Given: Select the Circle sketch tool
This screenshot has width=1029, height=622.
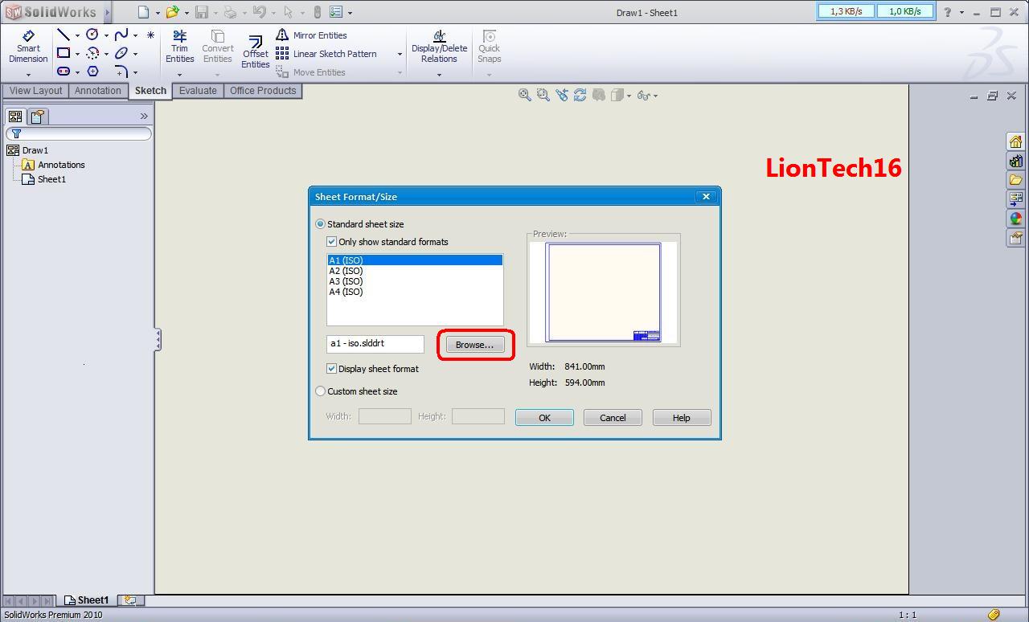Looking at the screenshot, I should point(92,35).
